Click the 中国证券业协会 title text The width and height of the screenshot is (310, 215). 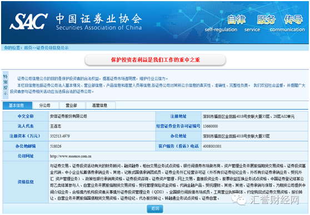(99, 19)
